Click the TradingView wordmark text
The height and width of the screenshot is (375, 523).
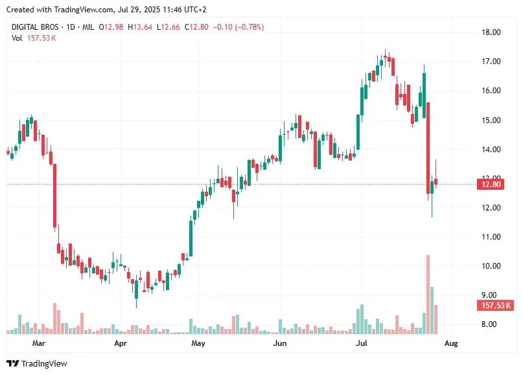tap(44, 363)
